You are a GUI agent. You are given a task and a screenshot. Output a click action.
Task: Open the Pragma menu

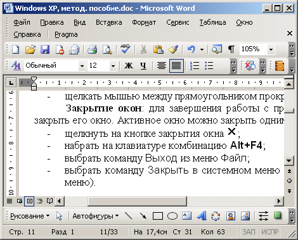[x=66, y=34]
